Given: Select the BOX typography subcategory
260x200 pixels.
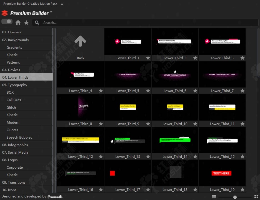Looking at the screenshot, I should (x=26, y=92).
